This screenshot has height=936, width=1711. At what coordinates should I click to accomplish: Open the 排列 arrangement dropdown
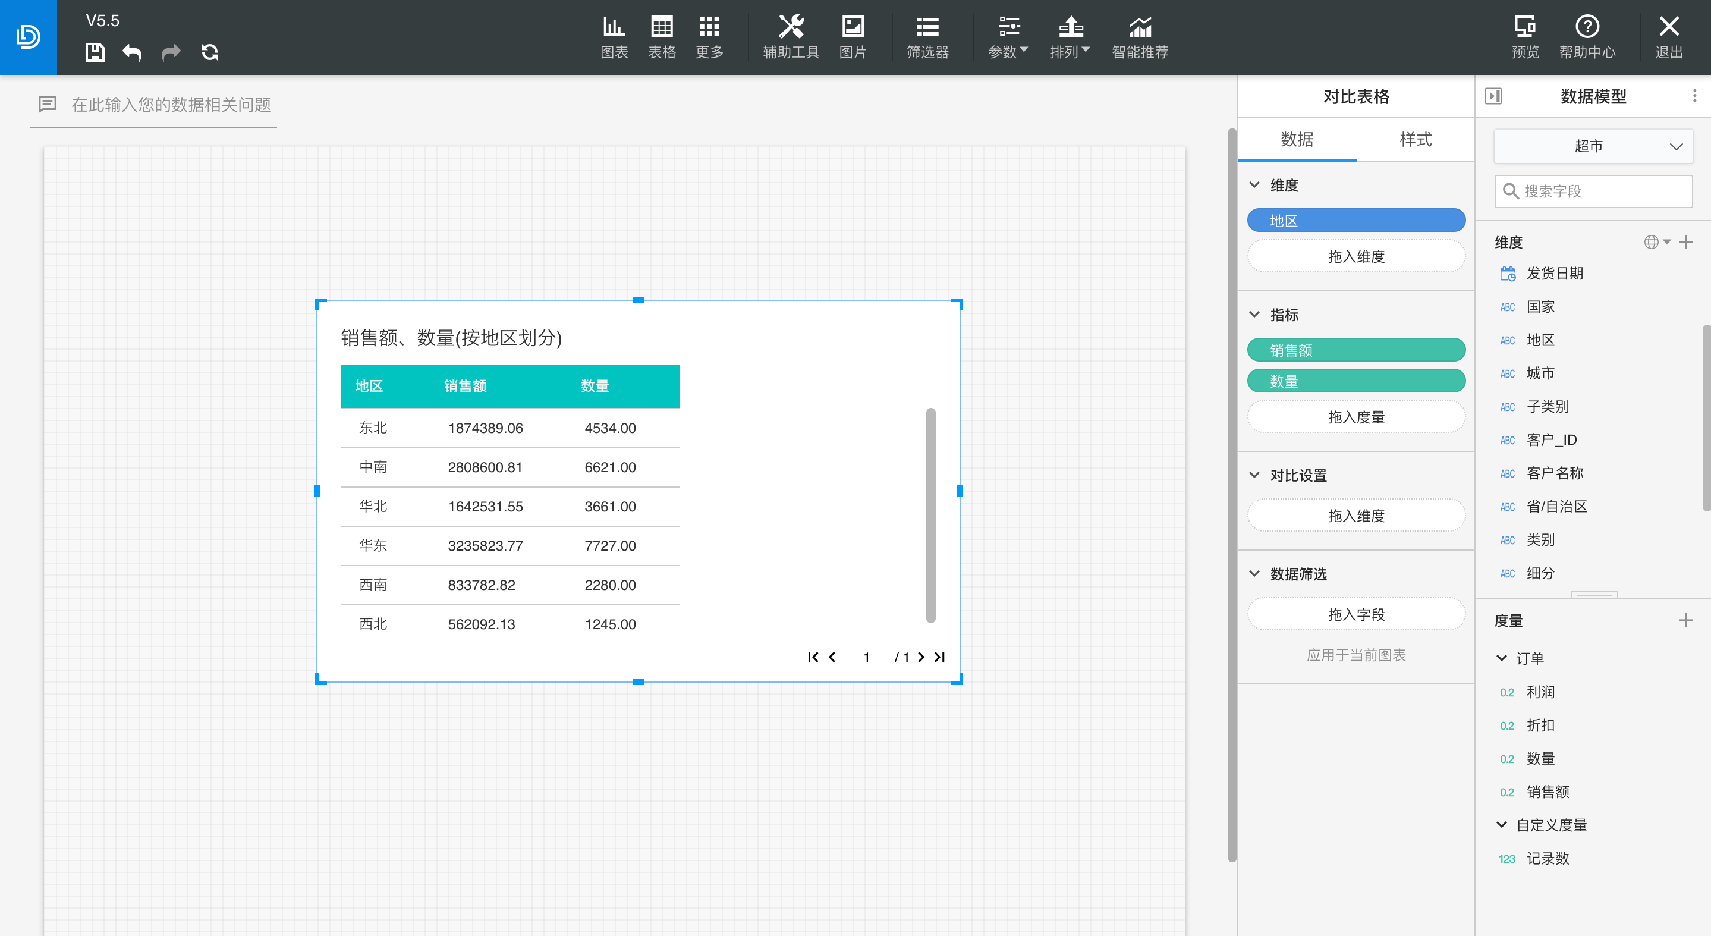click(1070, 37)
